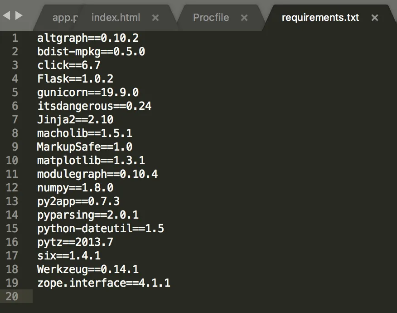Place cursor on Flask==1.0.2 line
Viewport: 397px width, 313px height.
coord(75,78)
